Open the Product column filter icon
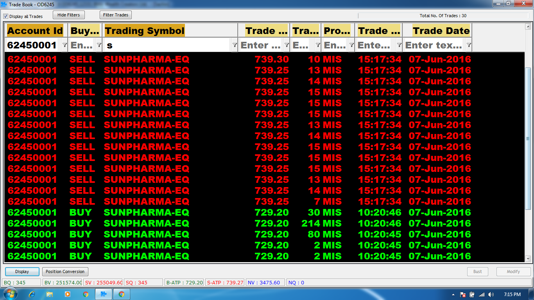This screenshot has width=534, height=300. pos(351,45)
